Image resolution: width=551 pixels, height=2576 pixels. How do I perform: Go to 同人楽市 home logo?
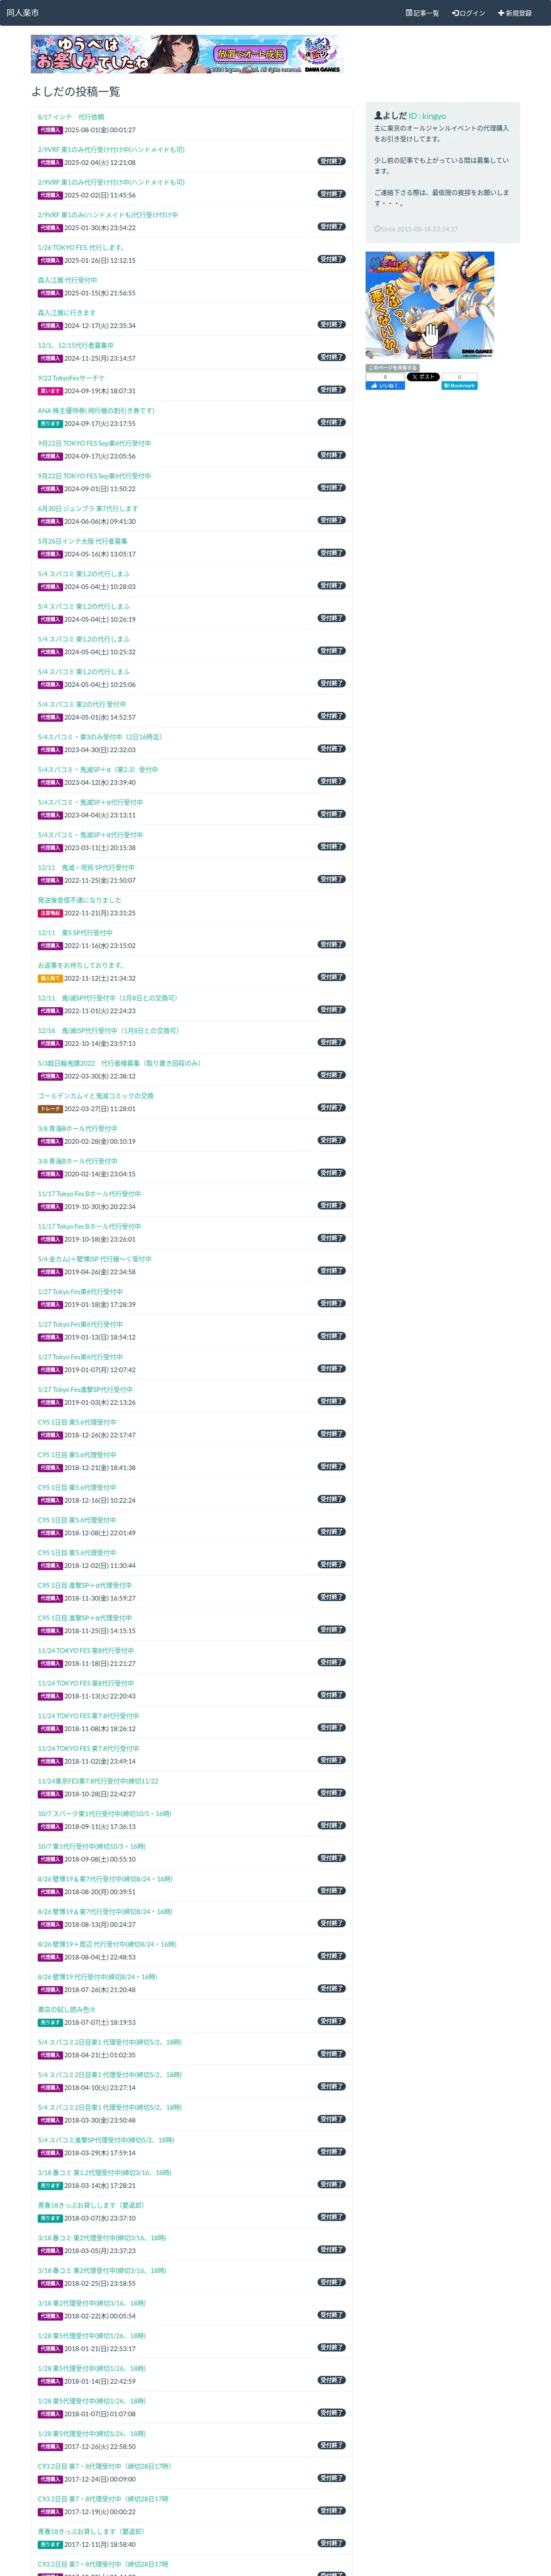coord(22,13)
